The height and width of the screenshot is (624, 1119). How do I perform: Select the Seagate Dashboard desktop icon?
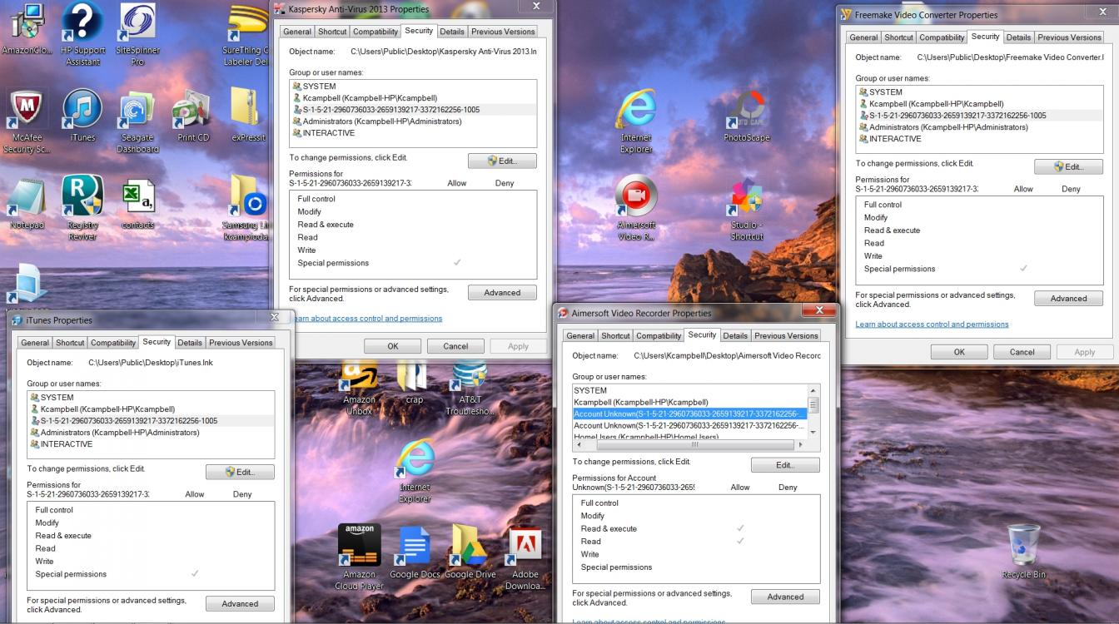coord(137,121)
